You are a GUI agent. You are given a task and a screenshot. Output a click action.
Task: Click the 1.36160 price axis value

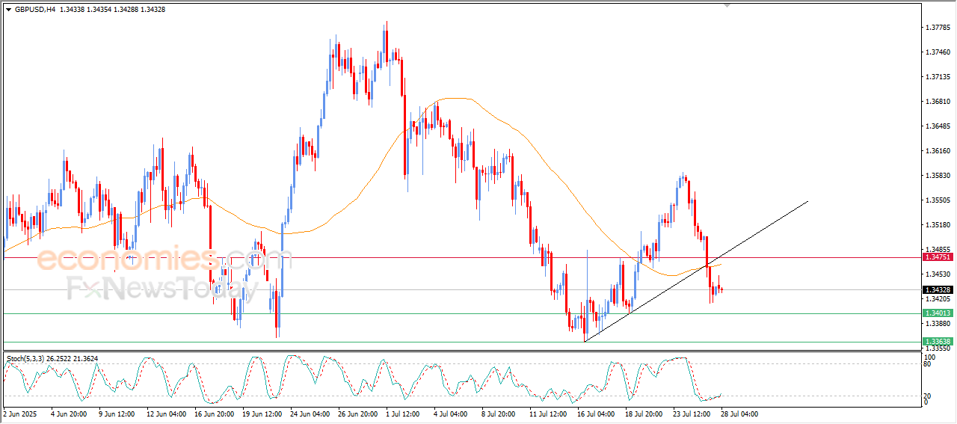point(938,151)
